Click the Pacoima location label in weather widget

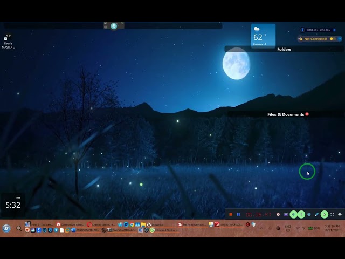[x=258, y=44]
